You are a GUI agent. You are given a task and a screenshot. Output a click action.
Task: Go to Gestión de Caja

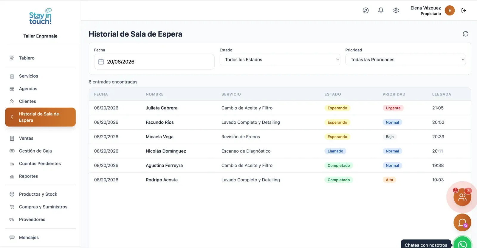tap(40, 151)
